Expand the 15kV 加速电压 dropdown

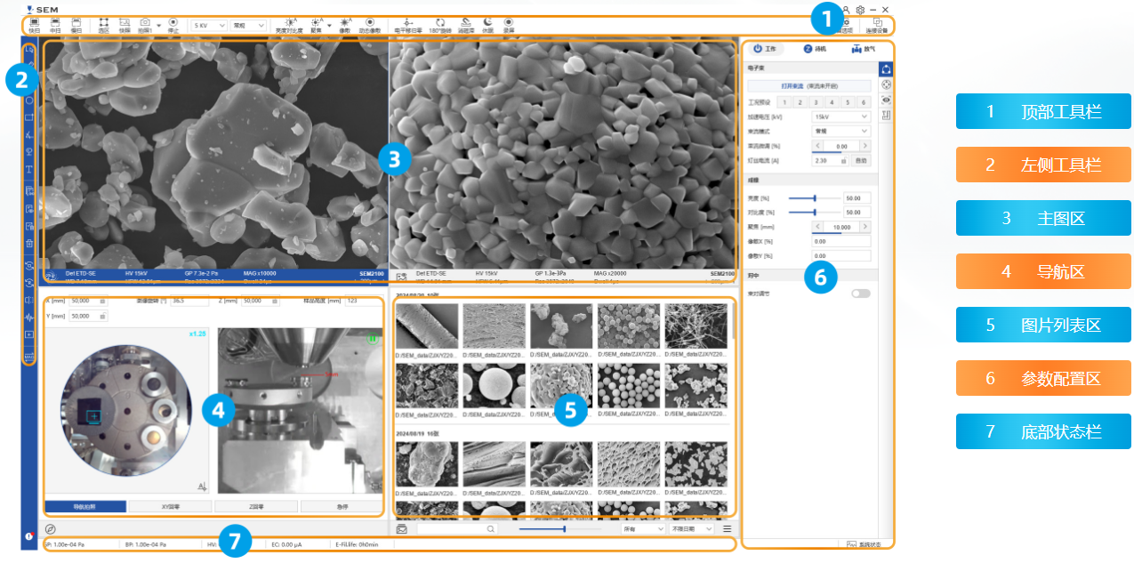840,116
